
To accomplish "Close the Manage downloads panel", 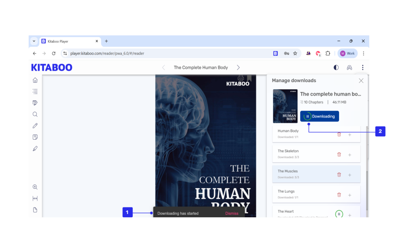I will [361, 81].
